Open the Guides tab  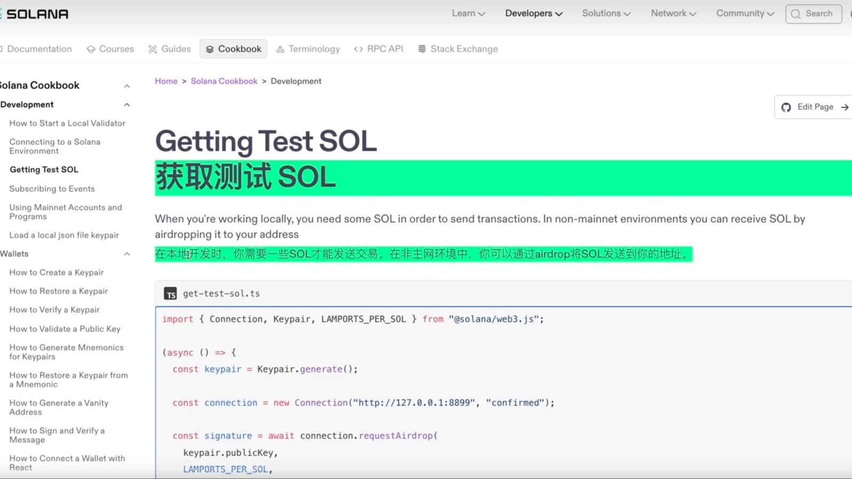click(170, 49)
